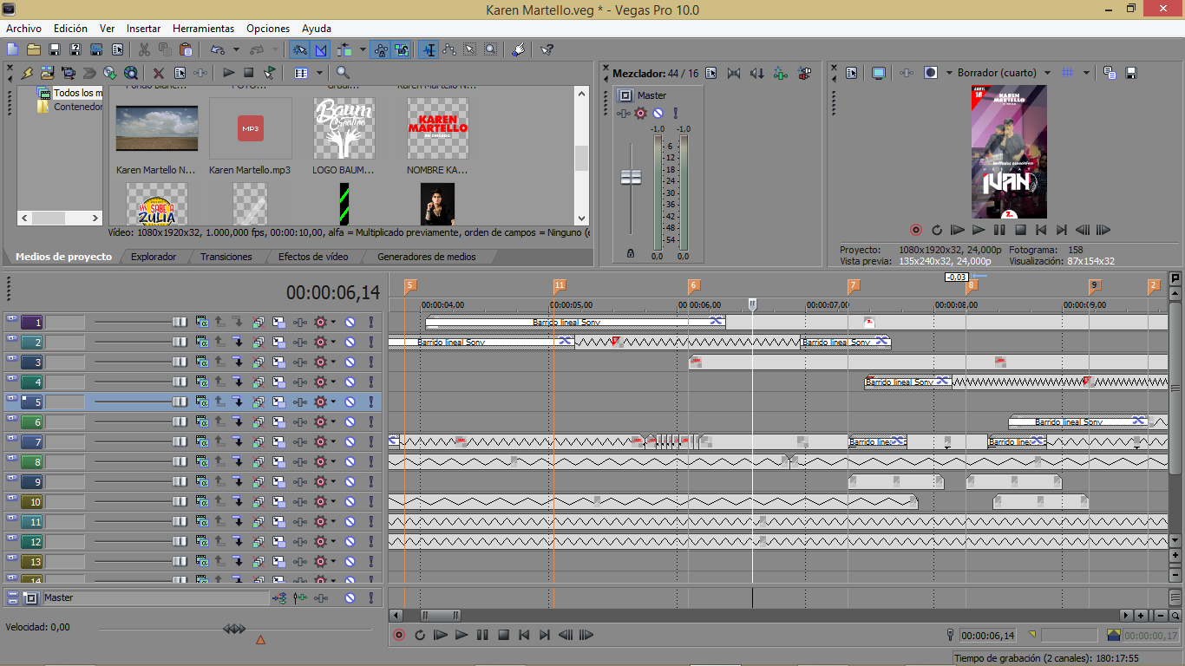
Task: Open the Insertar menu
Action: click(x=143, y=29)
